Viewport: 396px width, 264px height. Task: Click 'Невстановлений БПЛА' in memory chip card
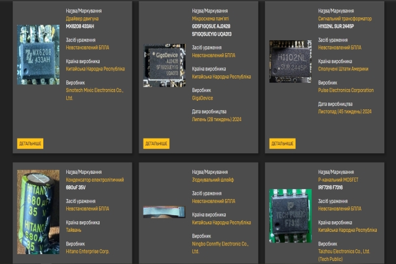tap(213, 55)
